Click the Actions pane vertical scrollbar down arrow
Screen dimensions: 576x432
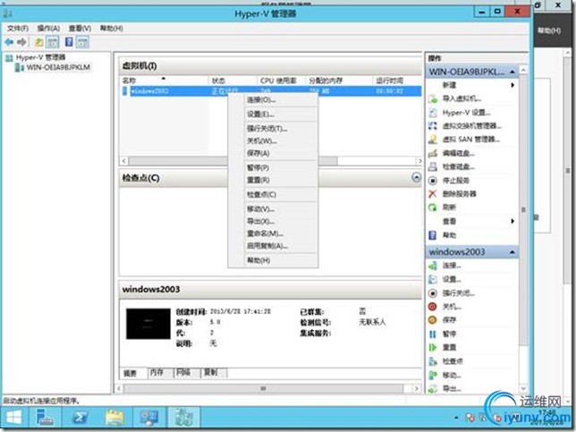click(524, 388)
